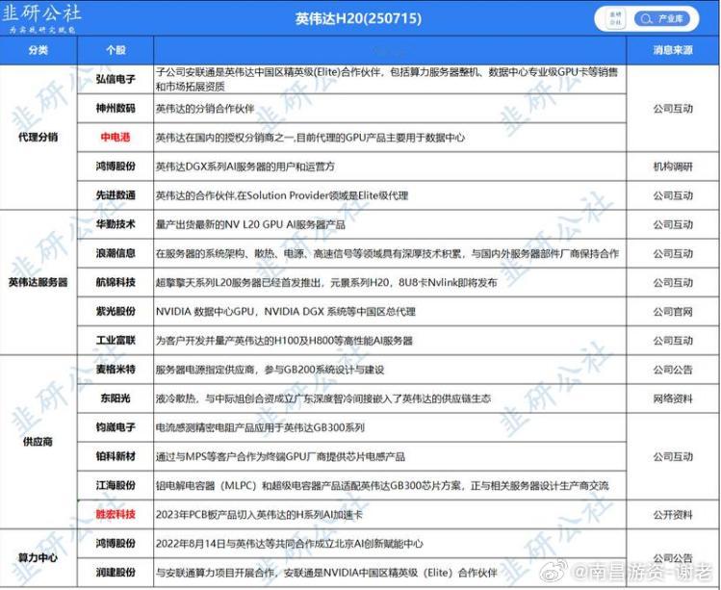This screenshot has height=590, width=721.
Task: Select the 网络资料 source cell
Action: pyautogui.click(x=673, y=398)
